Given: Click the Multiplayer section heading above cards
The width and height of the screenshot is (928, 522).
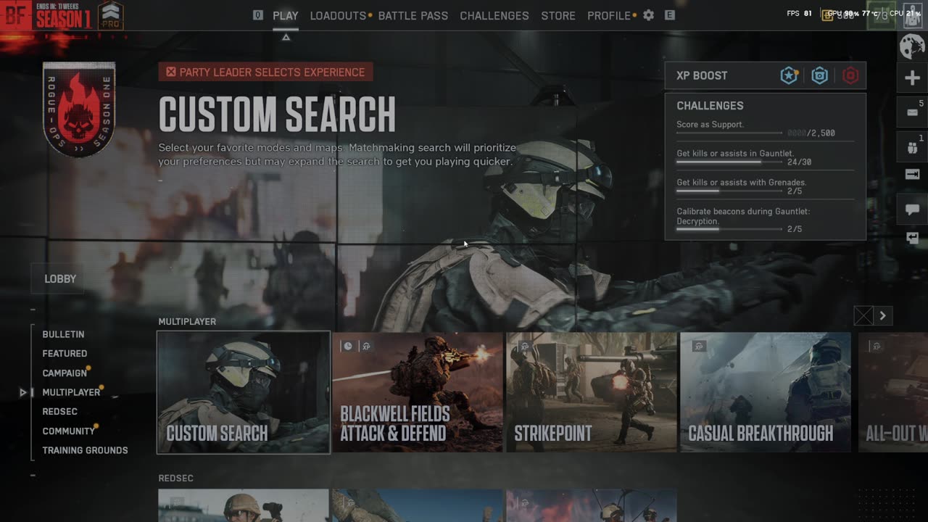Looking at the screenshot, I should coord(187,321).
